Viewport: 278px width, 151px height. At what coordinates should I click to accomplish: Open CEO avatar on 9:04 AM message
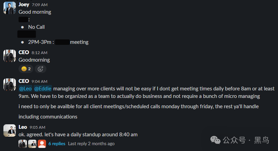[10, 85]
